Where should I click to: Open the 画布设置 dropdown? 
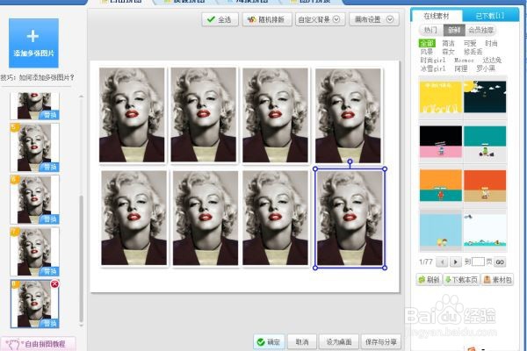[374, 19]
